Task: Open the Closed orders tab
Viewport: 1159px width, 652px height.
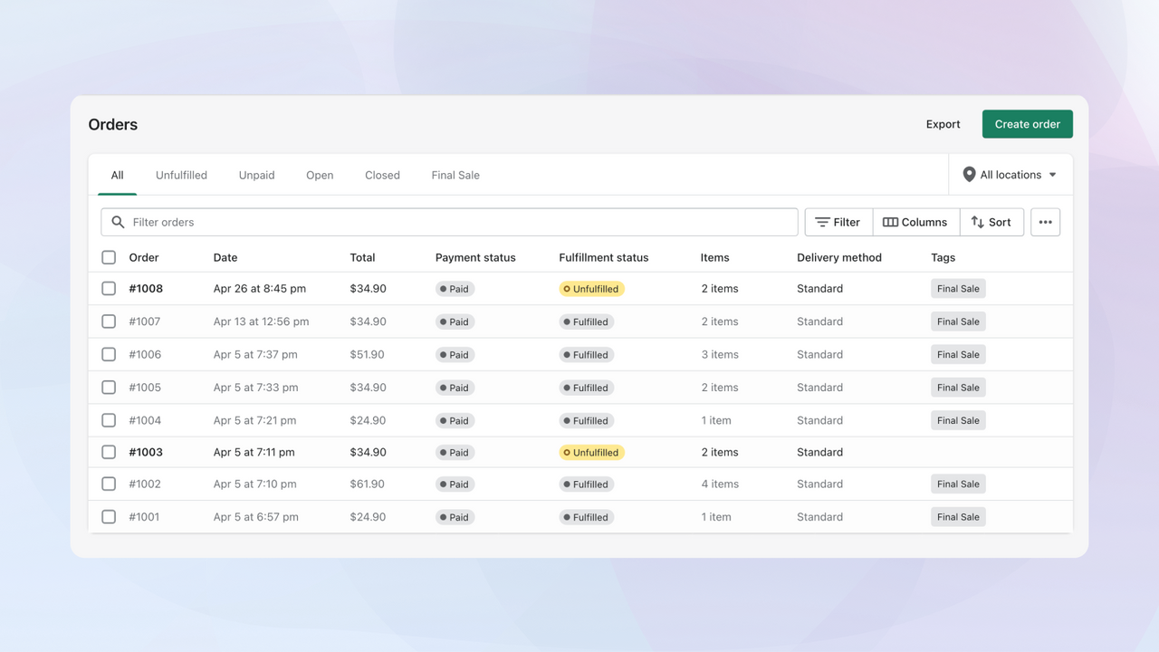Action: pyautogui.click(x=381, y=175)
